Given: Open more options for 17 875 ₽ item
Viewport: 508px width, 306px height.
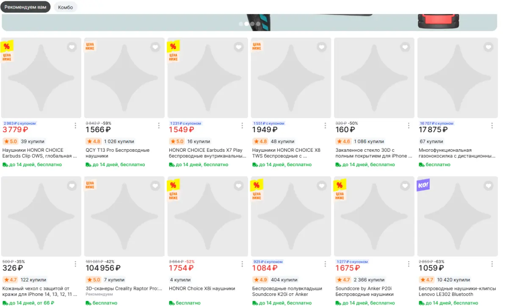Looking at the screenshot, I should 492,125.
